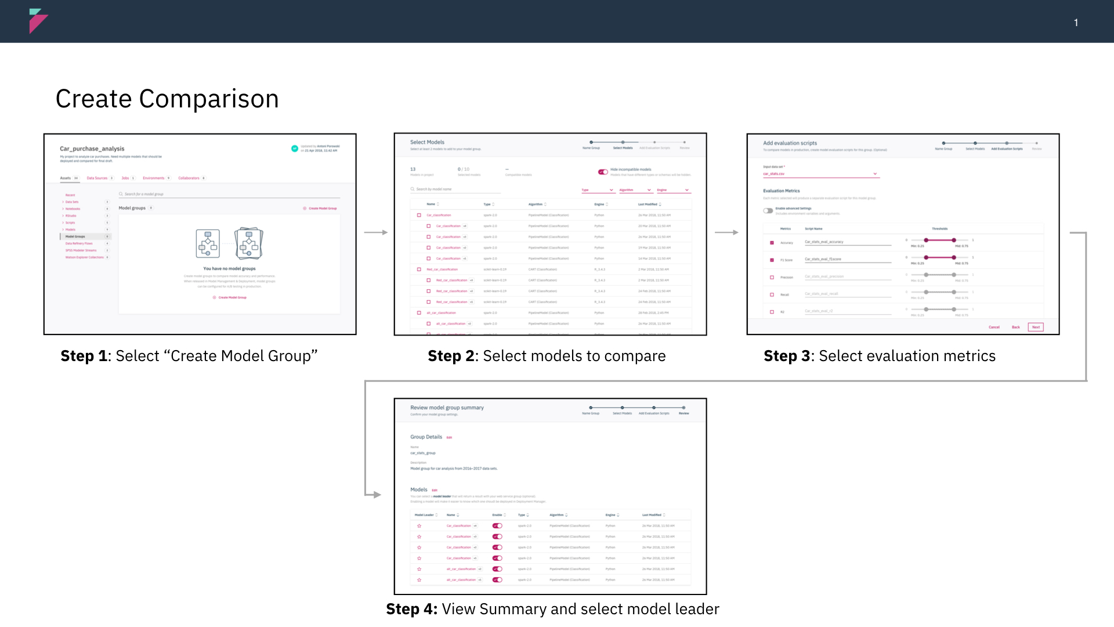Viewport: 1114px width, 627px height.
Task: Toggle the Hide incompatible models switch
Action: point(603,172)
